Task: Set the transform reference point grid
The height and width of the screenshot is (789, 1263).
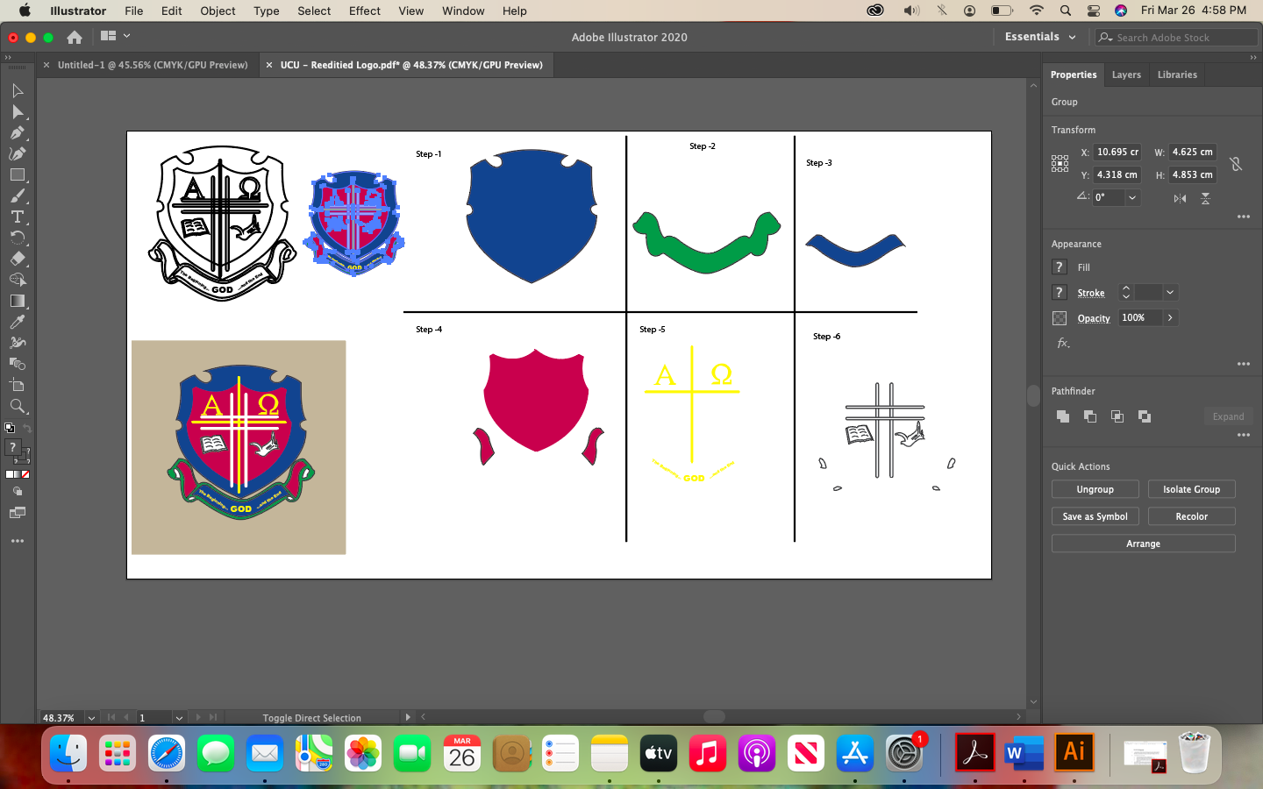Action: (1060, 164)
